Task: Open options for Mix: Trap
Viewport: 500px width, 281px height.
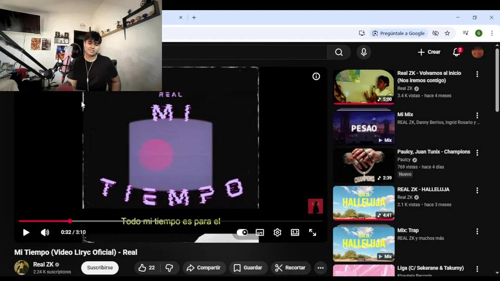Action: [x=477, y=231]
